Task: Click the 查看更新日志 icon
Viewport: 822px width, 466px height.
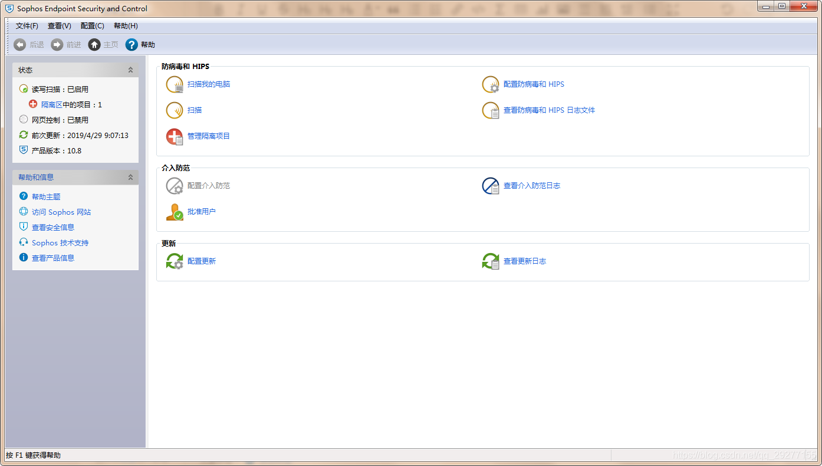Action: (491, 261)
